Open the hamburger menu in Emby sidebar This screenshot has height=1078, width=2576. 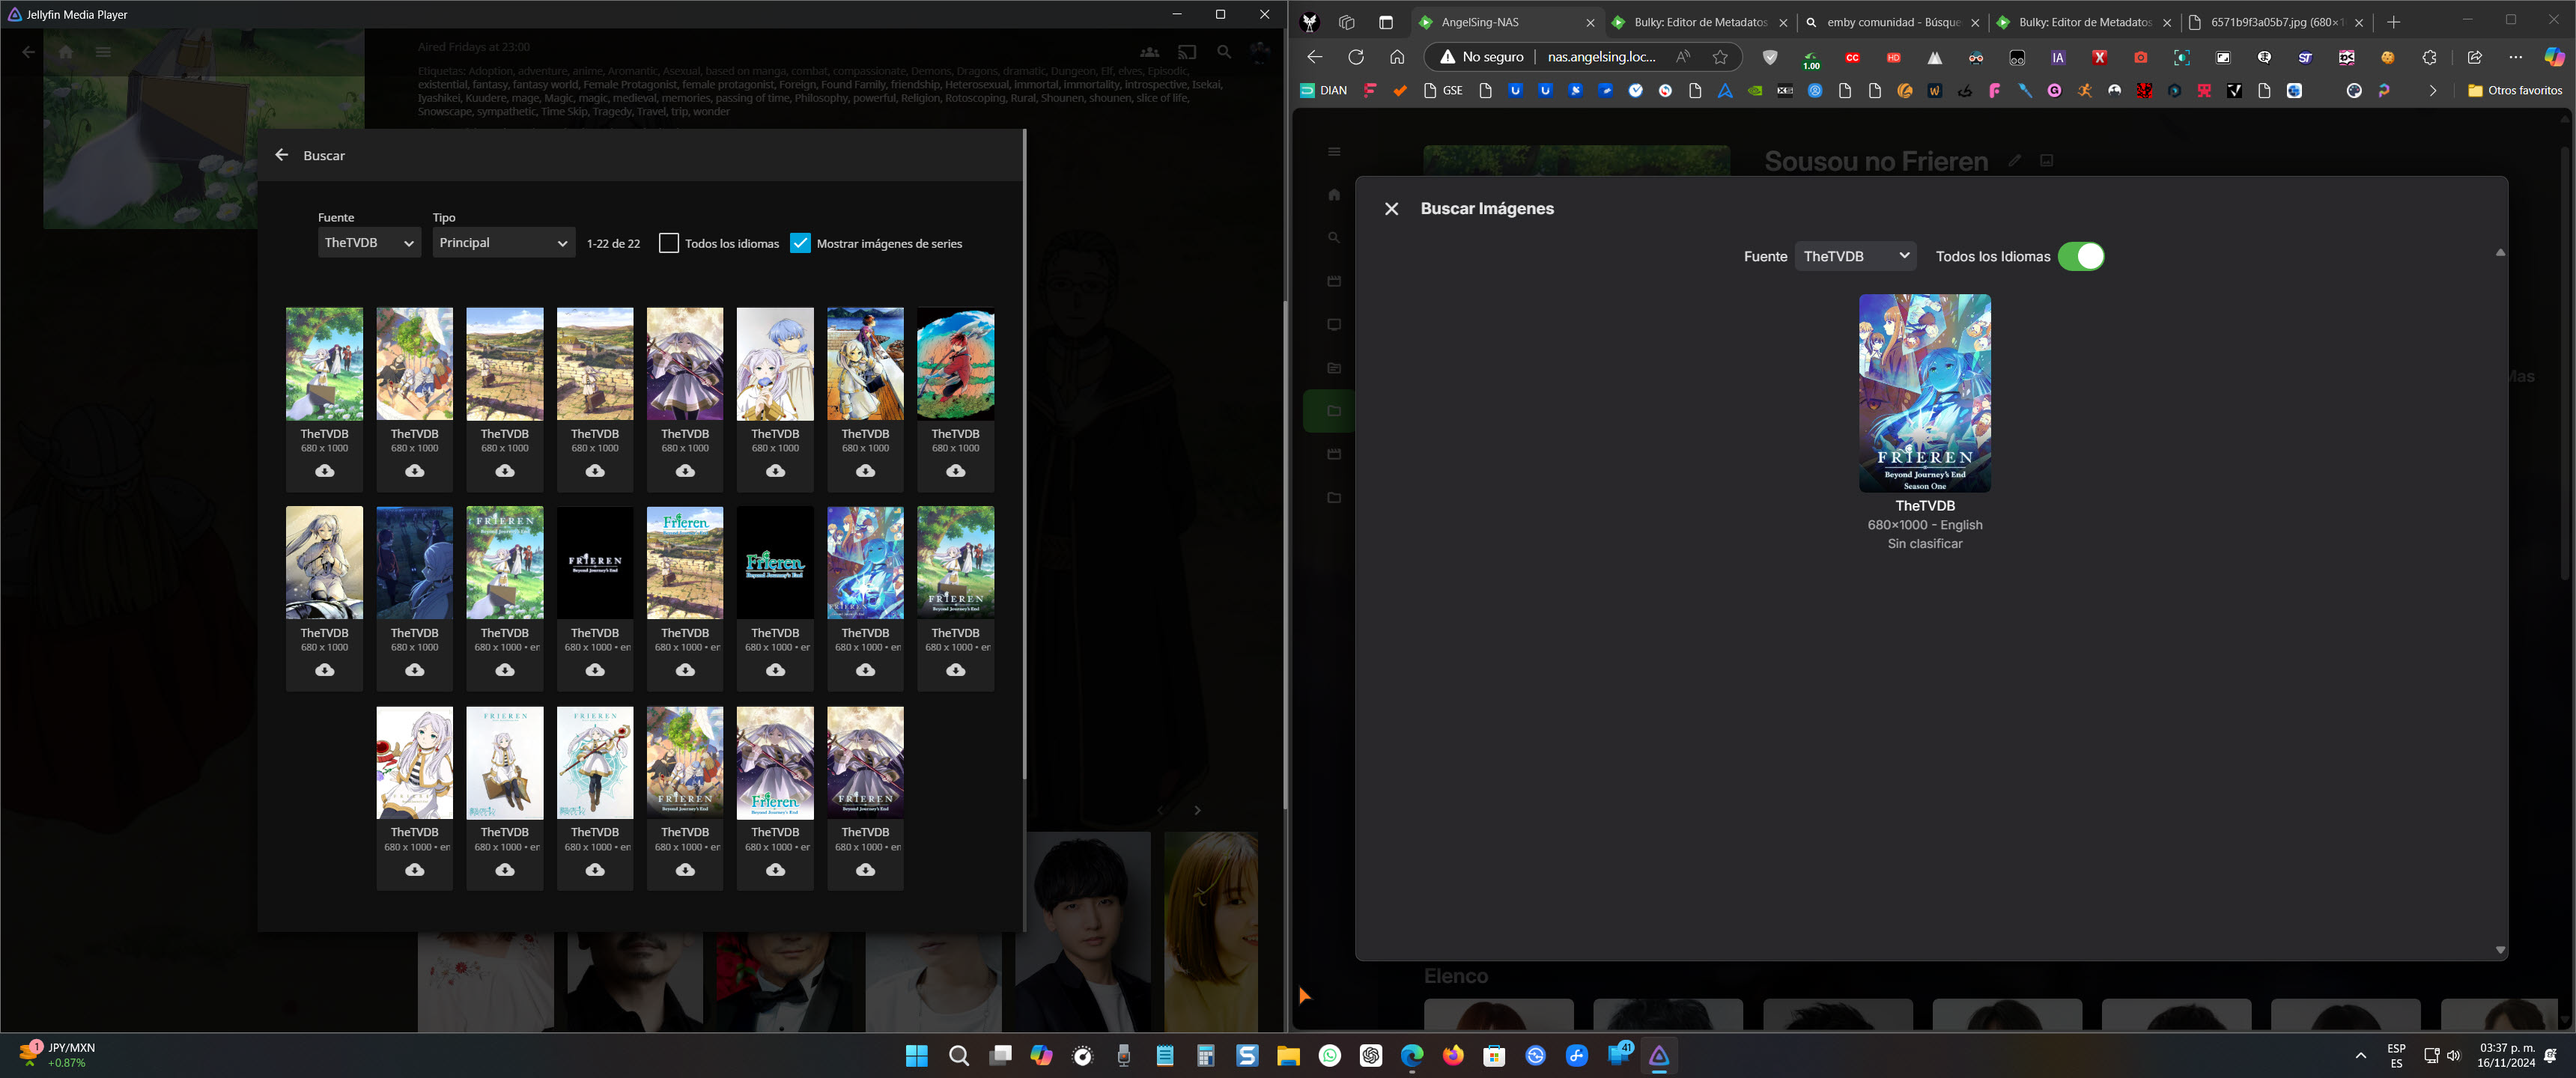click(x=1334, y=152)
